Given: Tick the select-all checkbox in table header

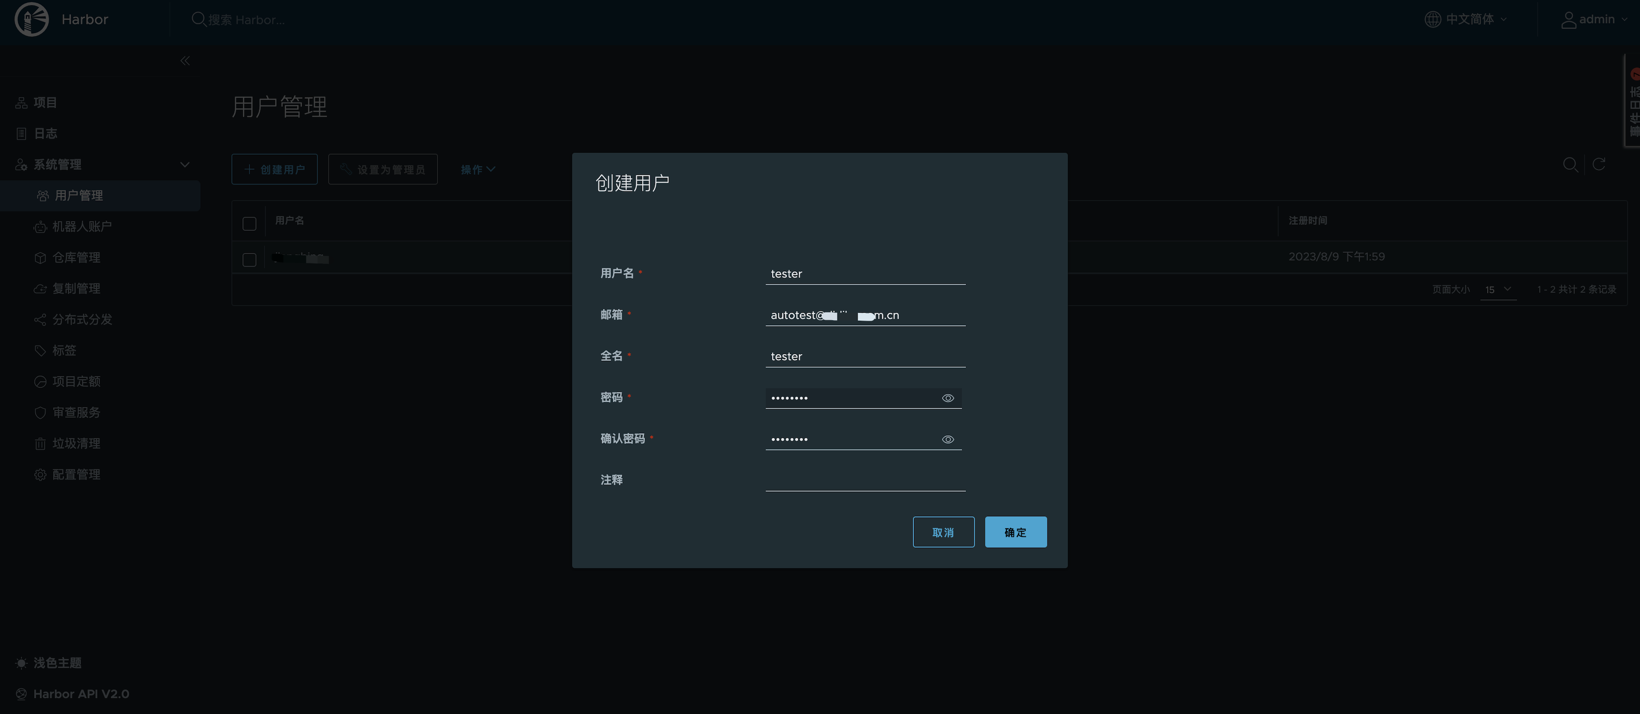Looking at the screenshot, I should pos(250,224).
